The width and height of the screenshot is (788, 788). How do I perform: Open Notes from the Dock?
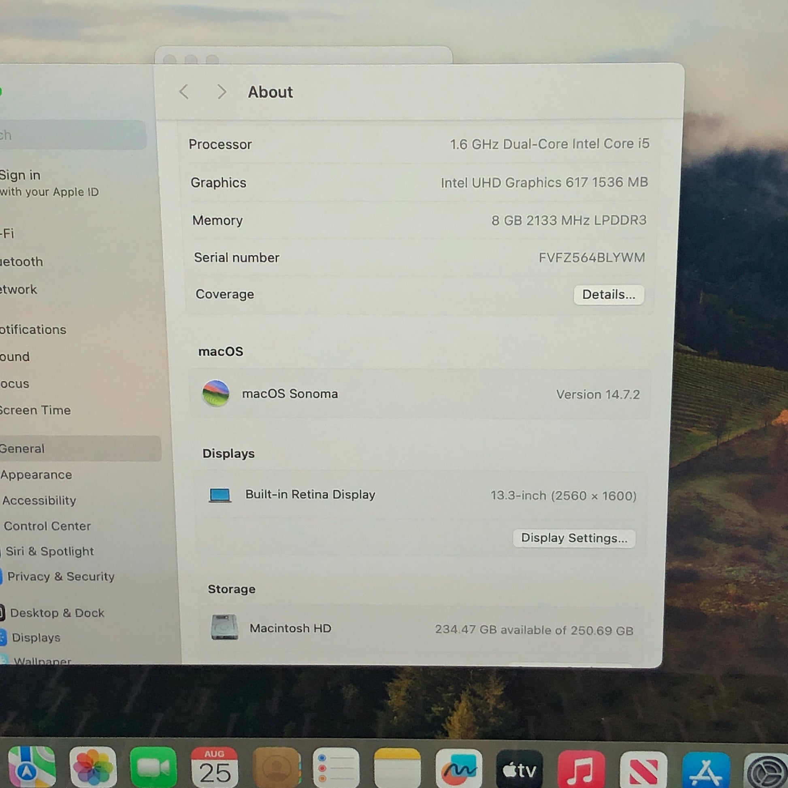397,769
